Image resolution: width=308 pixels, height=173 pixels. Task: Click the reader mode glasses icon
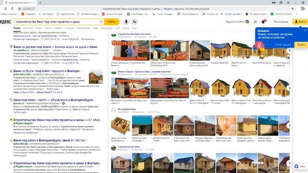point(274,2)
